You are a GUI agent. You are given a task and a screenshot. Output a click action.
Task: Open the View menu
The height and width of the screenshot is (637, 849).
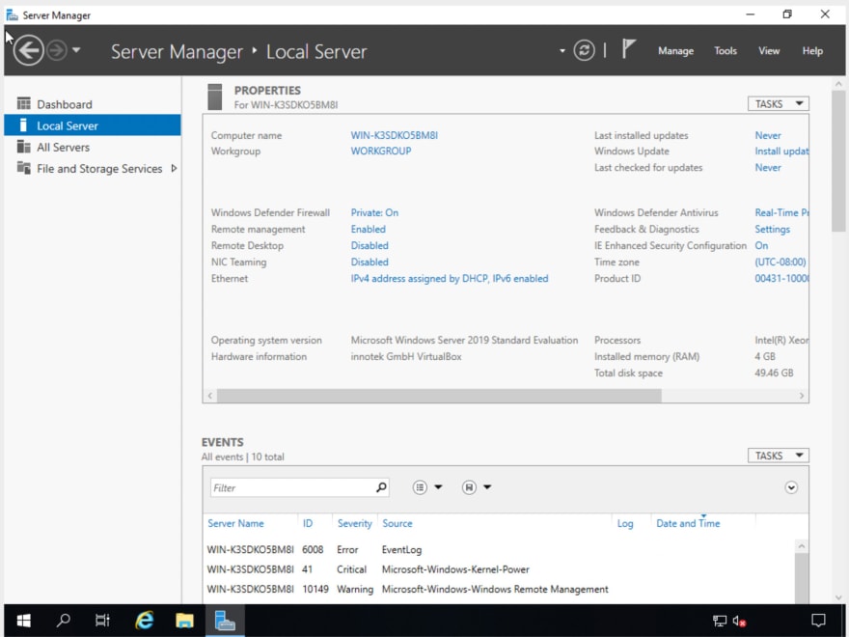point(768,51)
